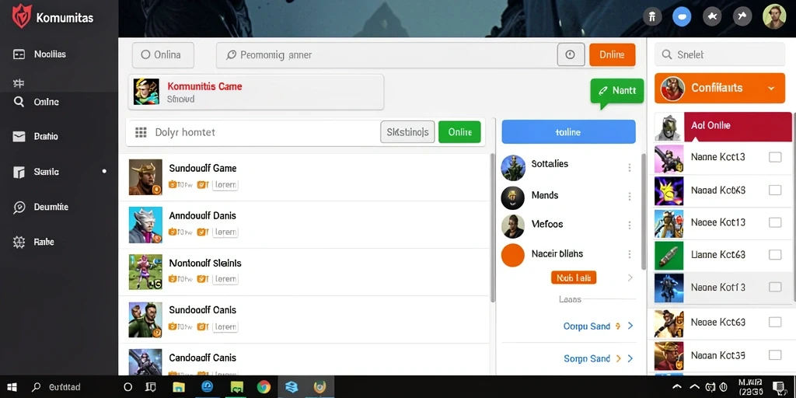796x398 pixels.
Task: Select the blue toniine tab
Action: (x=568, y=132)
